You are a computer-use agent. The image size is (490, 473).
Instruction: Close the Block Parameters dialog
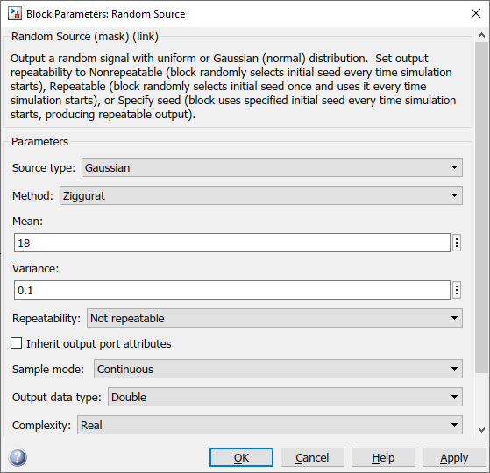point(476,13)
